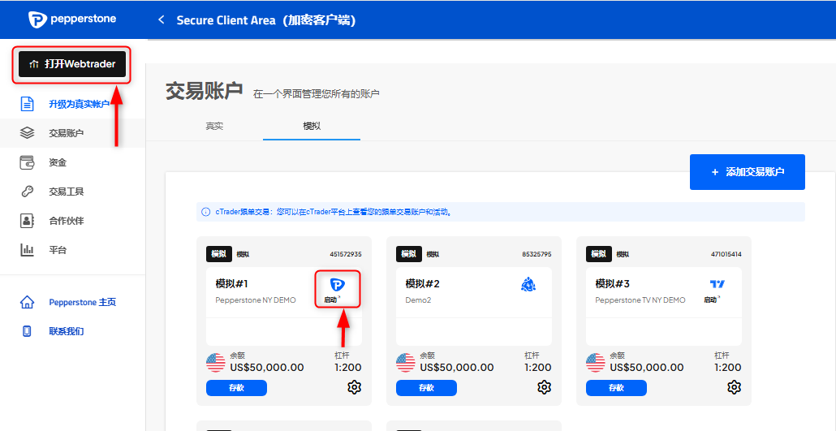Image resolution: width=836 pixels, height=431 pixels.
Task: Open 升级为真实账户 in sidebar
Action: point(78,104)
